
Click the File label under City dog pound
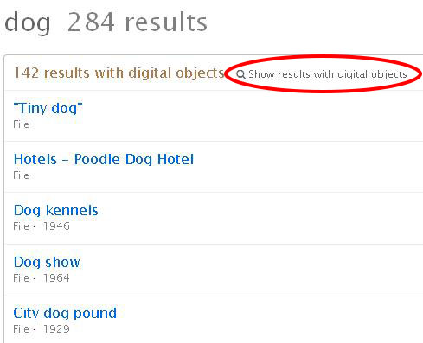point(21,329)
